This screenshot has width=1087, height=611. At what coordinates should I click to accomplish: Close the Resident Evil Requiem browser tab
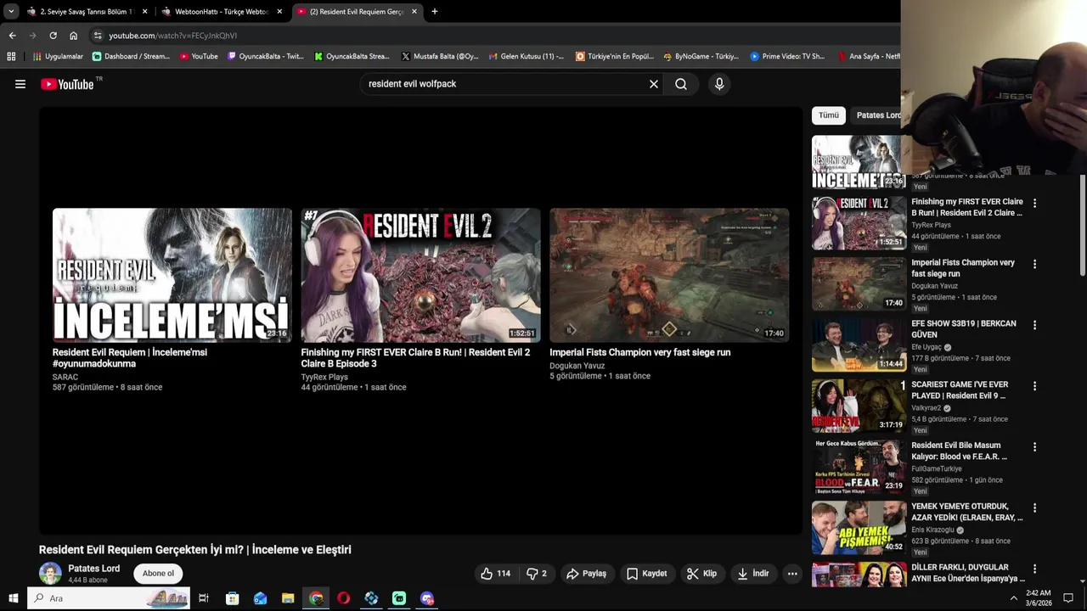tap(414, 12)
